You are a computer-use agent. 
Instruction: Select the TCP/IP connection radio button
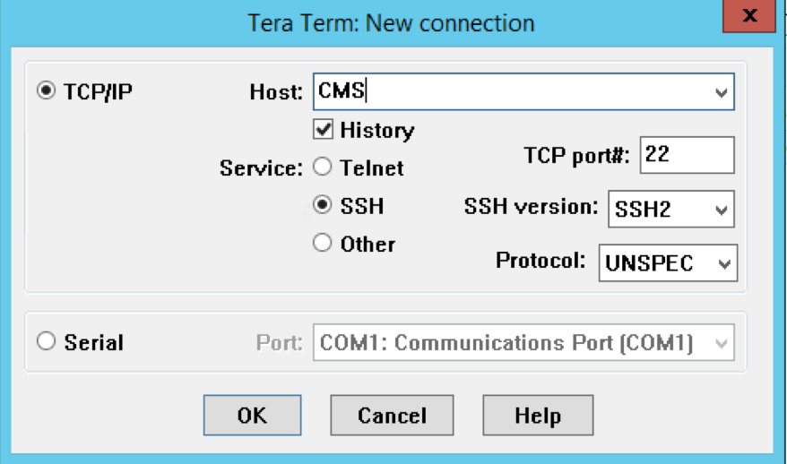point(47,90)
